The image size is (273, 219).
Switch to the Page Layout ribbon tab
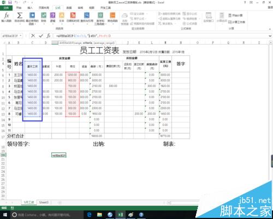pos(44,8)
